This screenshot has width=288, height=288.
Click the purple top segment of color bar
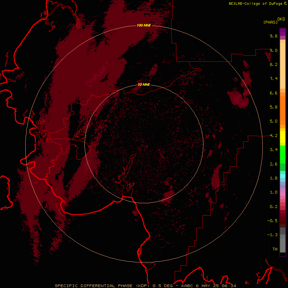point(283,32)
